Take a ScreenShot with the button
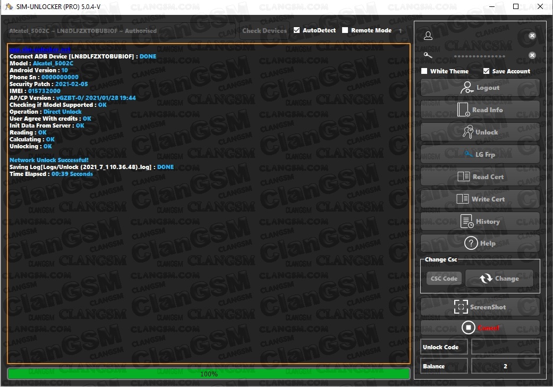The height and width of the screenshot is (387, 553). tap(480, 307)
